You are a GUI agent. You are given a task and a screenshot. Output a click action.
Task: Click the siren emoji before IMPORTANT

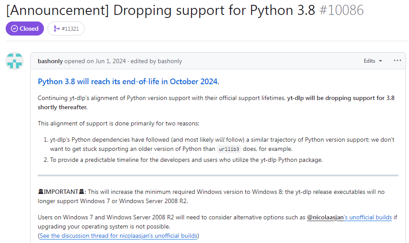[41, 192]
